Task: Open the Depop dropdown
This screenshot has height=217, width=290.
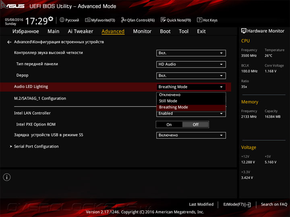Action: click(x=191, y=76)
